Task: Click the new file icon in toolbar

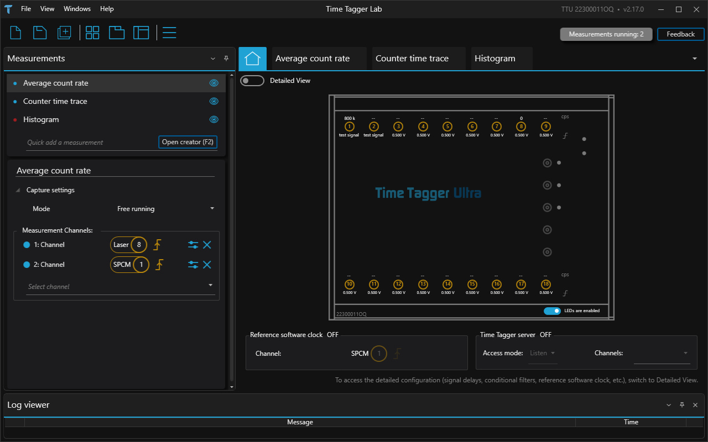Action: point(15,33)
